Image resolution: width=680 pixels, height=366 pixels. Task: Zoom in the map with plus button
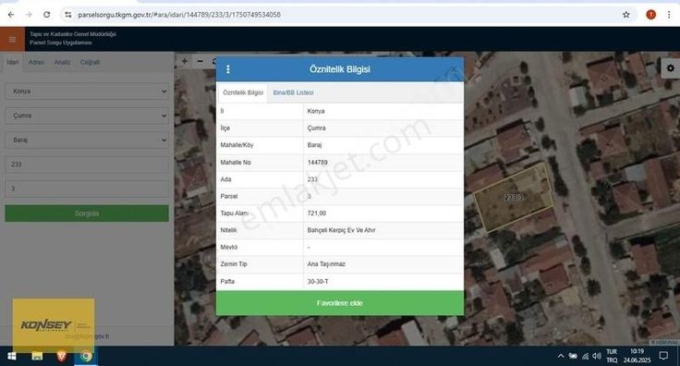point(185,61)
